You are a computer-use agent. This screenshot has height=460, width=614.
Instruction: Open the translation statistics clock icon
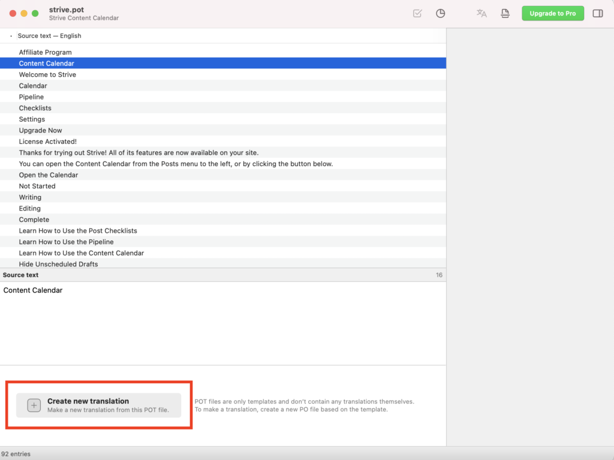click(x=440, y=13)
